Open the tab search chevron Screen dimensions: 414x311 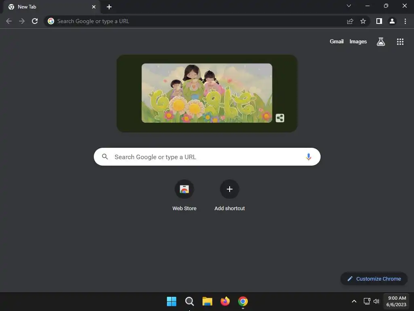349,6
